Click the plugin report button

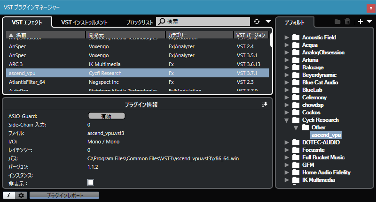coord(64,195)
